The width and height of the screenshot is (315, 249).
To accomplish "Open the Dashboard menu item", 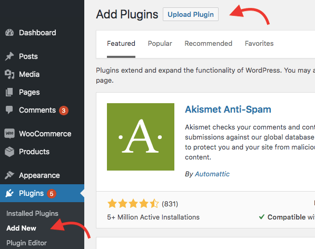I will (x=37, y=33).
